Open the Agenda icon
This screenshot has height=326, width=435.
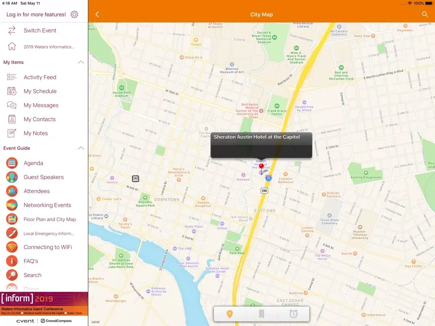tap(11, 163)
